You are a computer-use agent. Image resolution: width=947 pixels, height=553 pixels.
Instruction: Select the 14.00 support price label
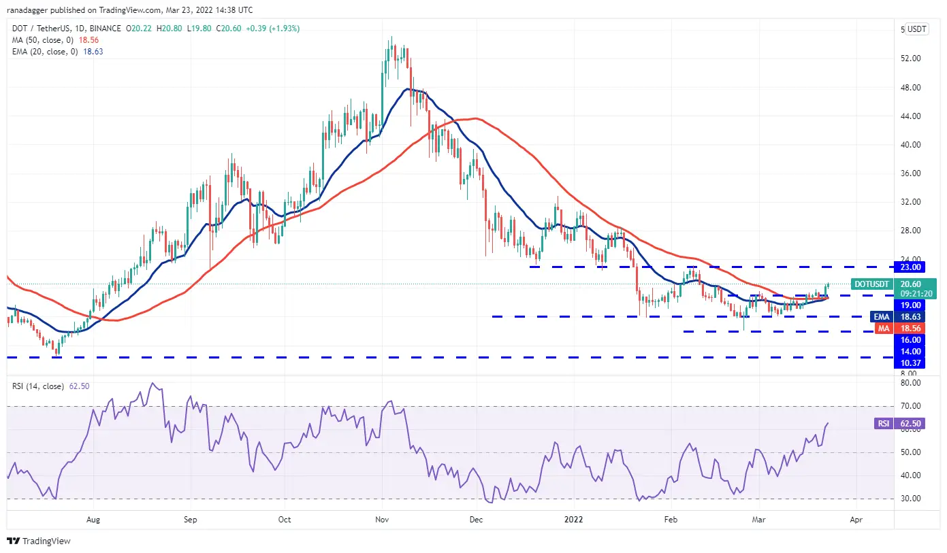910,351
